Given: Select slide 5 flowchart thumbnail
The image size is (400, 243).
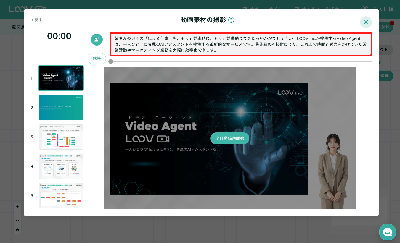Looking at the screenshot, I should click(61, 195).
